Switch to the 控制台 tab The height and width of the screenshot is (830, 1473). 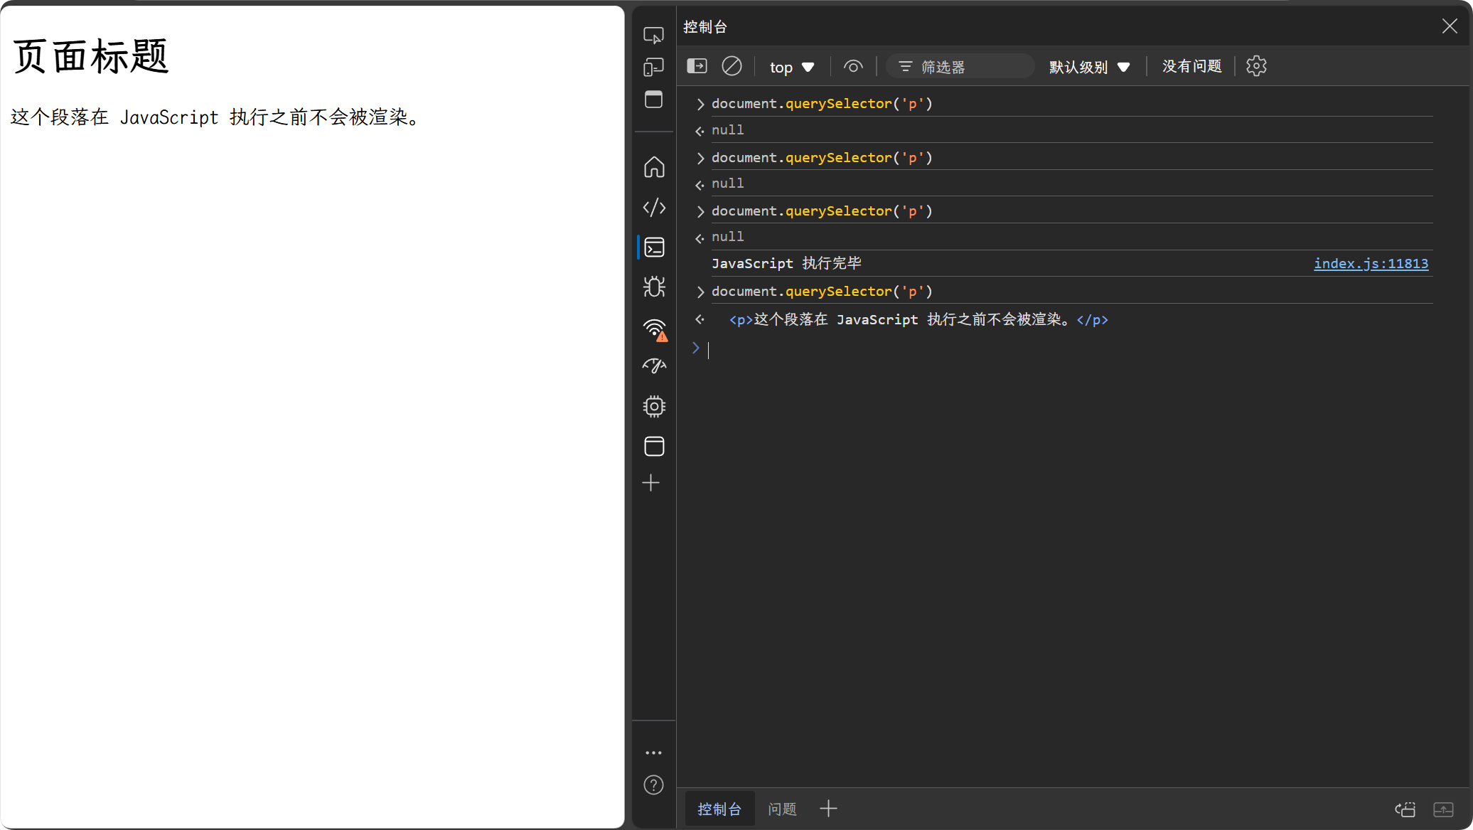coord(719,808)
